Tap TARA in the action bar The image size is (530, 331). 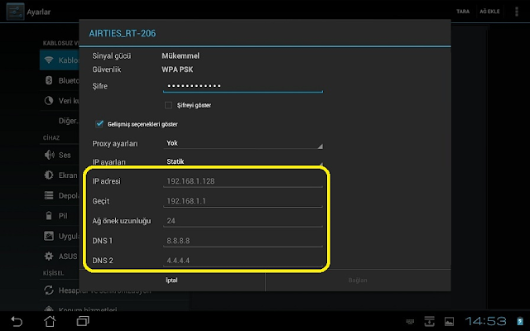[463, 12]
